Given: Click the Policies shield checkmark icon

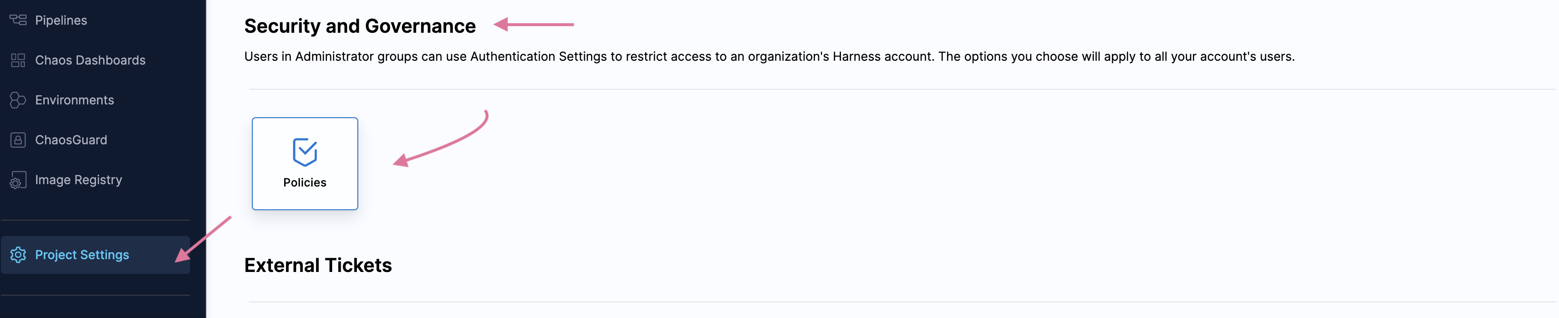Looking at the screenshot, I should 305,152.
